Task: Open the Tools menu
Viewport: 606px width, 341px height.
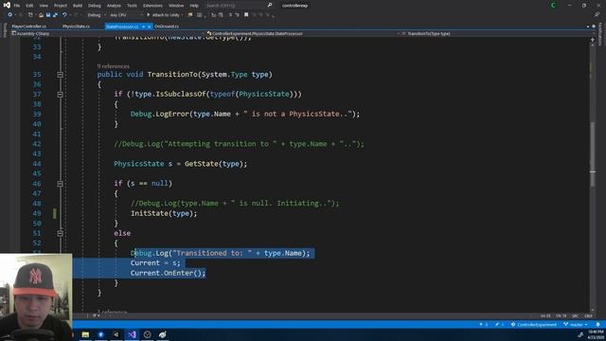Action: pyautogui.click(x=132, y=6)
